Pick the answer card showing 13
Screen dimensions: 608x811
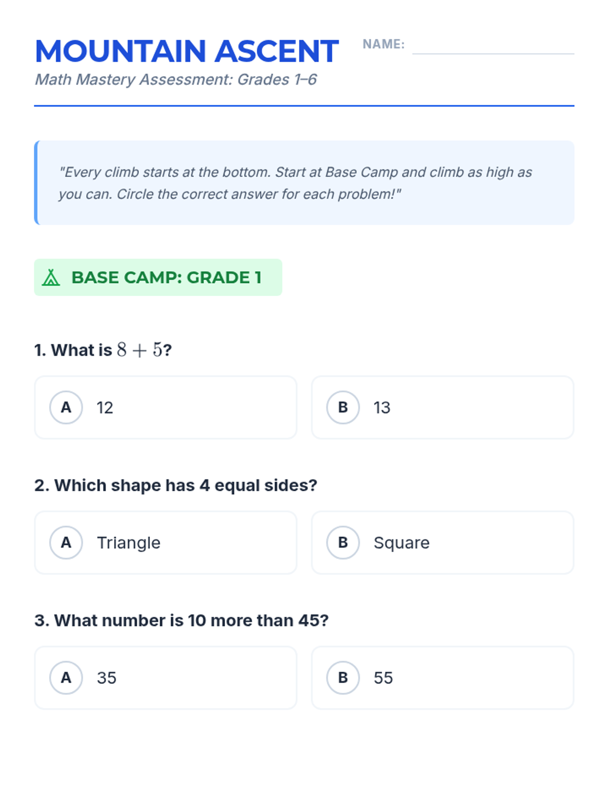[443, 408]
